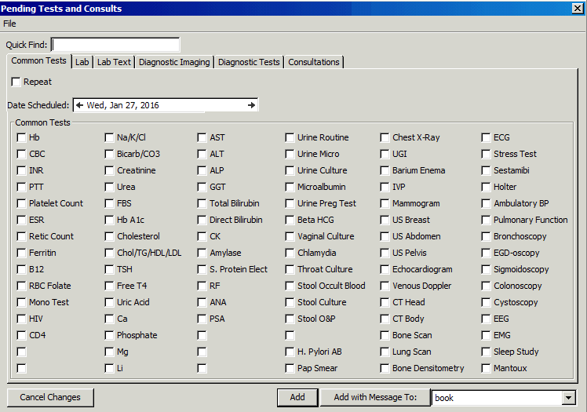Select the AST checkbox

coord(202,137)
